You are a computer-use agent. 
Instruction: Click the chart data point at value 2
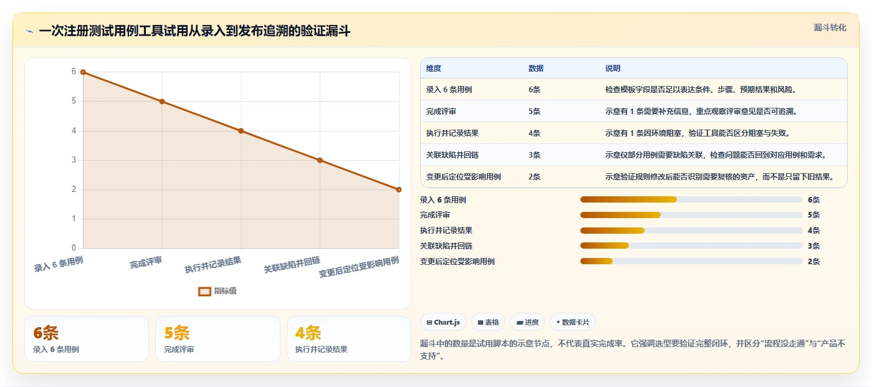399,189
